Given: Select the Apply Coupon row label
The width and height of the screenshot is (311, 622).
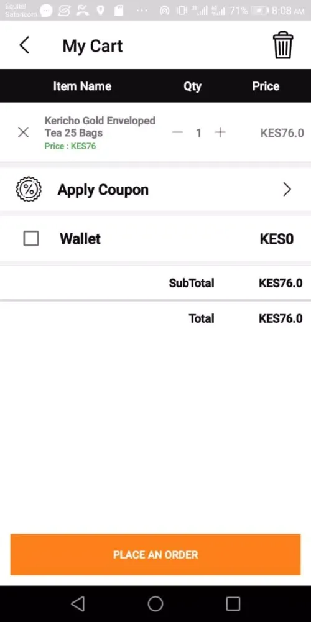Looking at the screenshot, I should (x=103, y=190).
